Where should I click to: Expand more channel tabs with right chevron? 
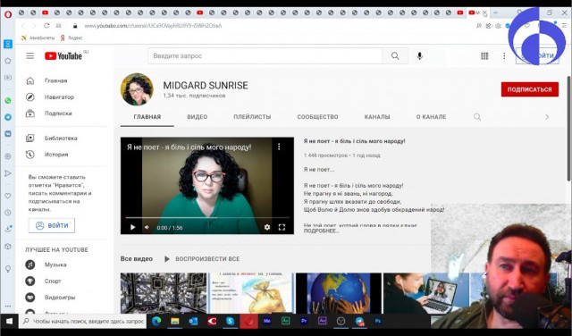click(546, 117)
